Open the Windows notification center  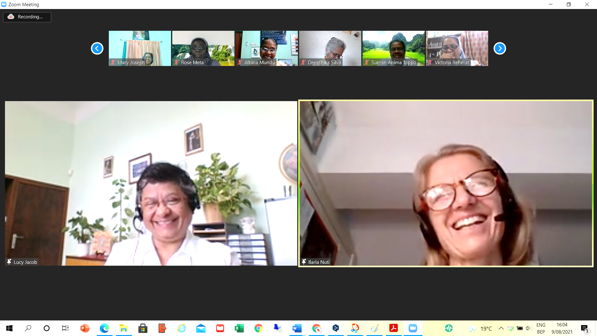click(585, 328)
